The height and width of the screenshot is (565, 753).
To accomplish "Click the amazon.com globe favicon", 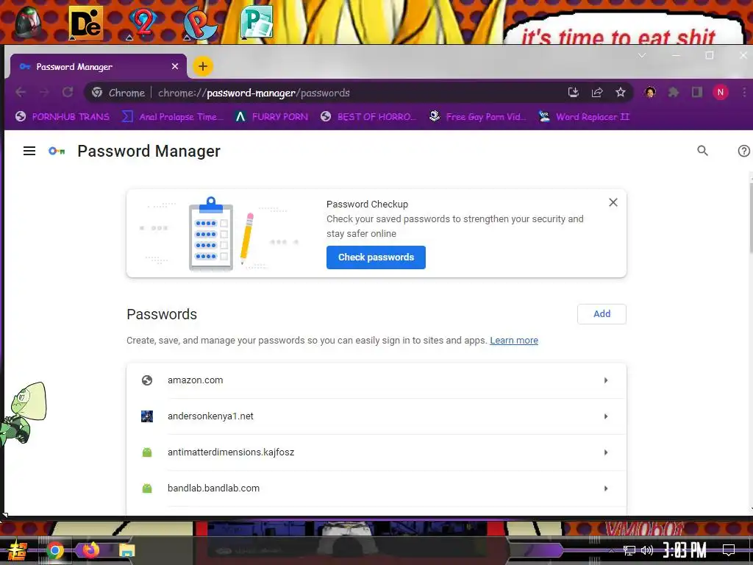I will (147, 380).
